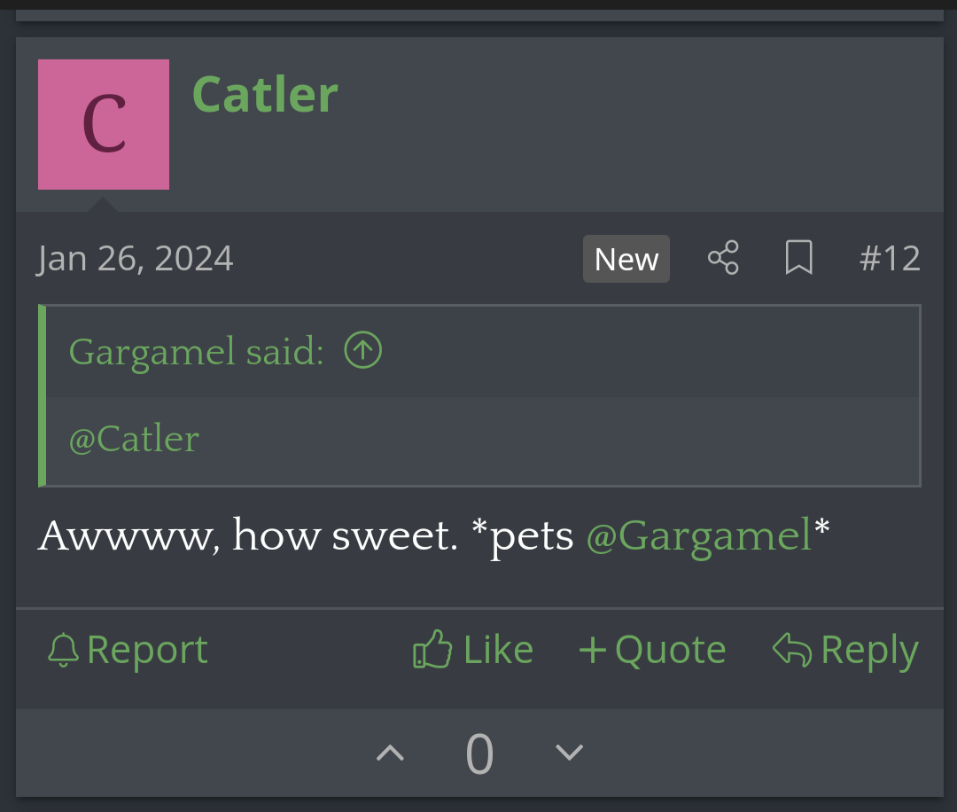Image resolution: width=957 pixels, height=812 pixels.
Task: Reply to Catler's post
Action: (845, 651)
